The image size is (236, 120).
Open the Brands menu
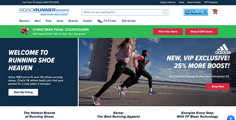73,21
